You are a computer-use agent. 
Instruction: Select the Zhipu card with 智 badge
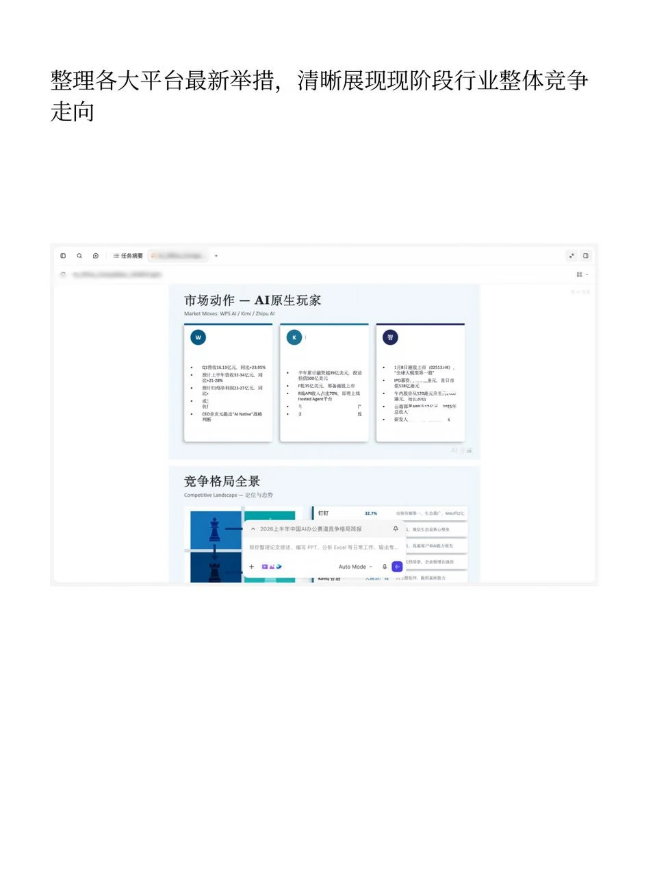coord(420,383)
